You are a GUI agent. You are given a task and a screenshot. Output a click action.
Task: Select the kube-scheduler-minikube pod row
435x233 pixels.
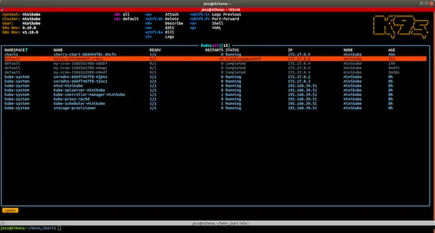pos(215,104)
